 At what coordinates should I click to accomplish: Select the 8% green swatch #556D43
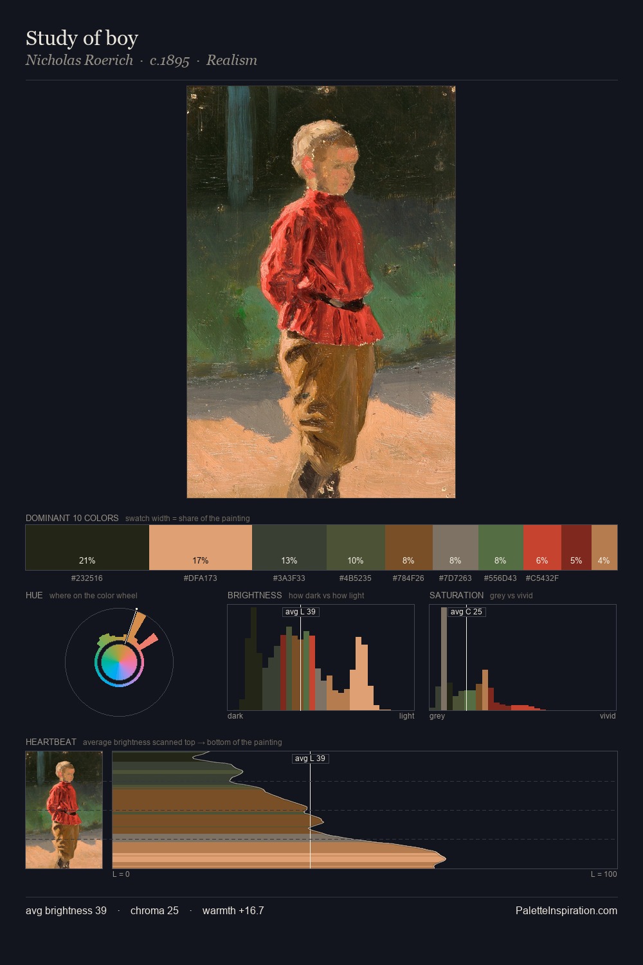(501, 547)
